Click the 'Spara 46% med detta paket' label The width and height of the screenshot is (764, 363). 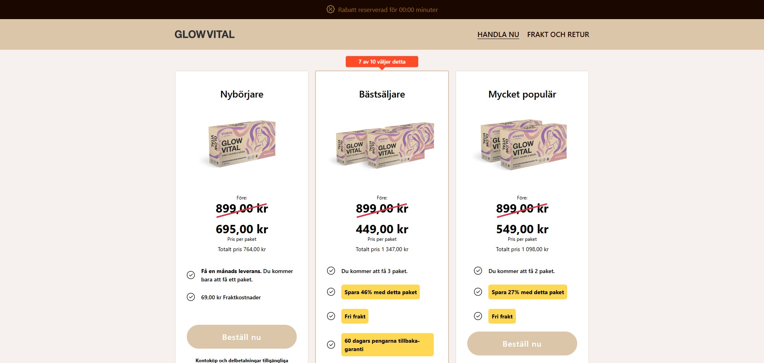click(380, 292)
